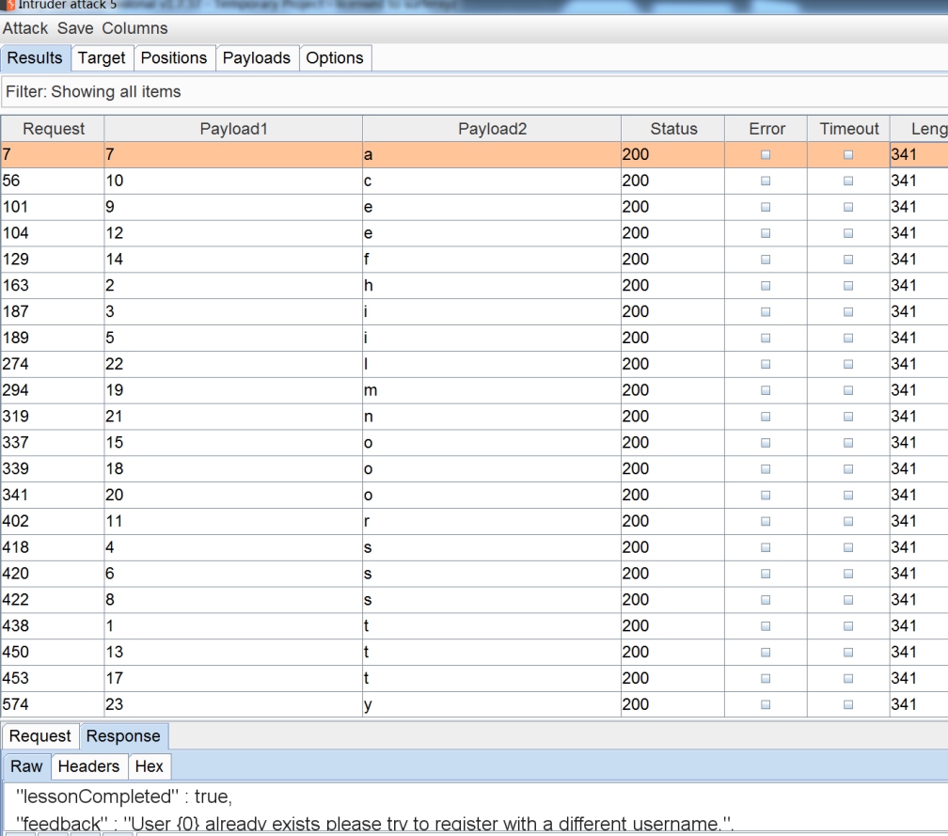Viewport: 948px width, 836px height.
Task: Toggle Error checkbox in request 7 row
Action: click(766, 155)
